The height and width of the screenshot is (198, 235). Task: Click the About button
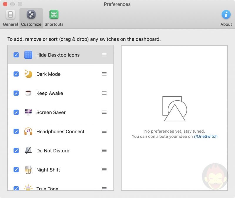click(226, 18)
